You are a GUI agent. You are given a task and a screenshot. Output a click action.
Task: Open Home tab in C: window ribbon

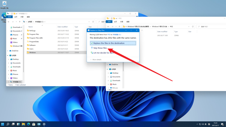[x=16, y=17]
